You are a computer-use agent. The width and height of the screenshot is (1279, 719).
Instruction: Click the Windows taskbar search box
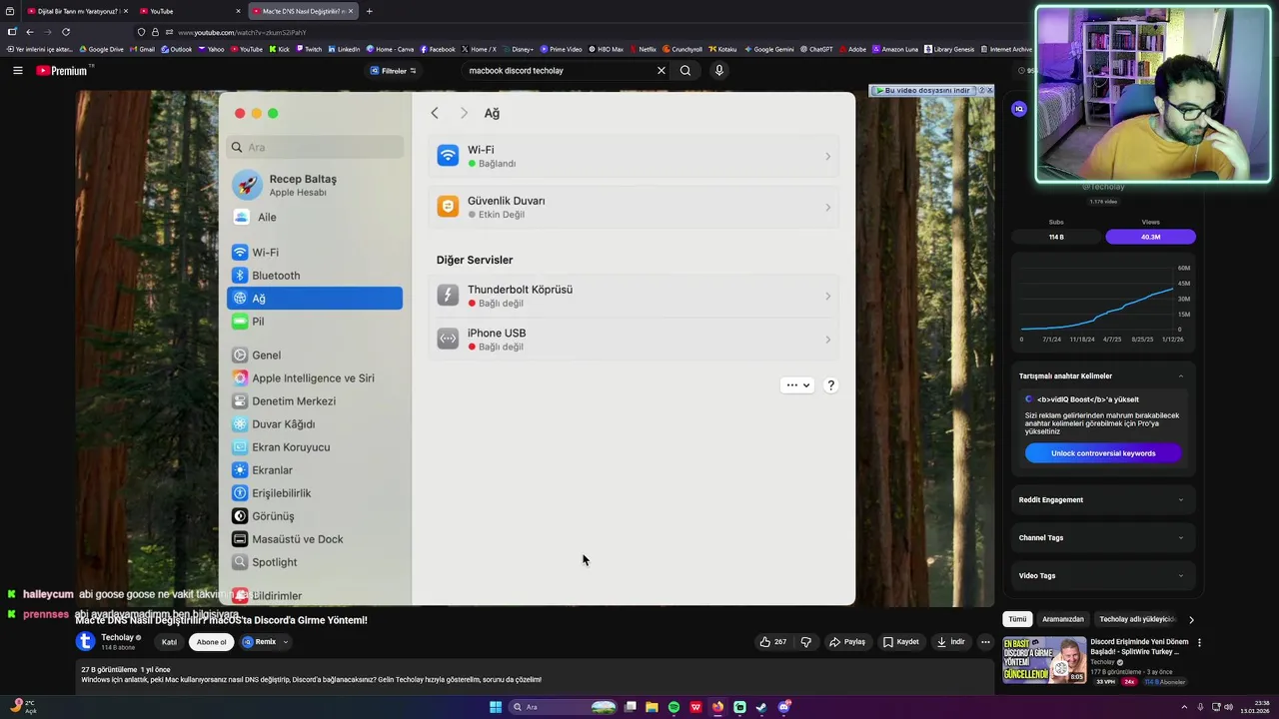pyautogui.click(x=562, y=707)
